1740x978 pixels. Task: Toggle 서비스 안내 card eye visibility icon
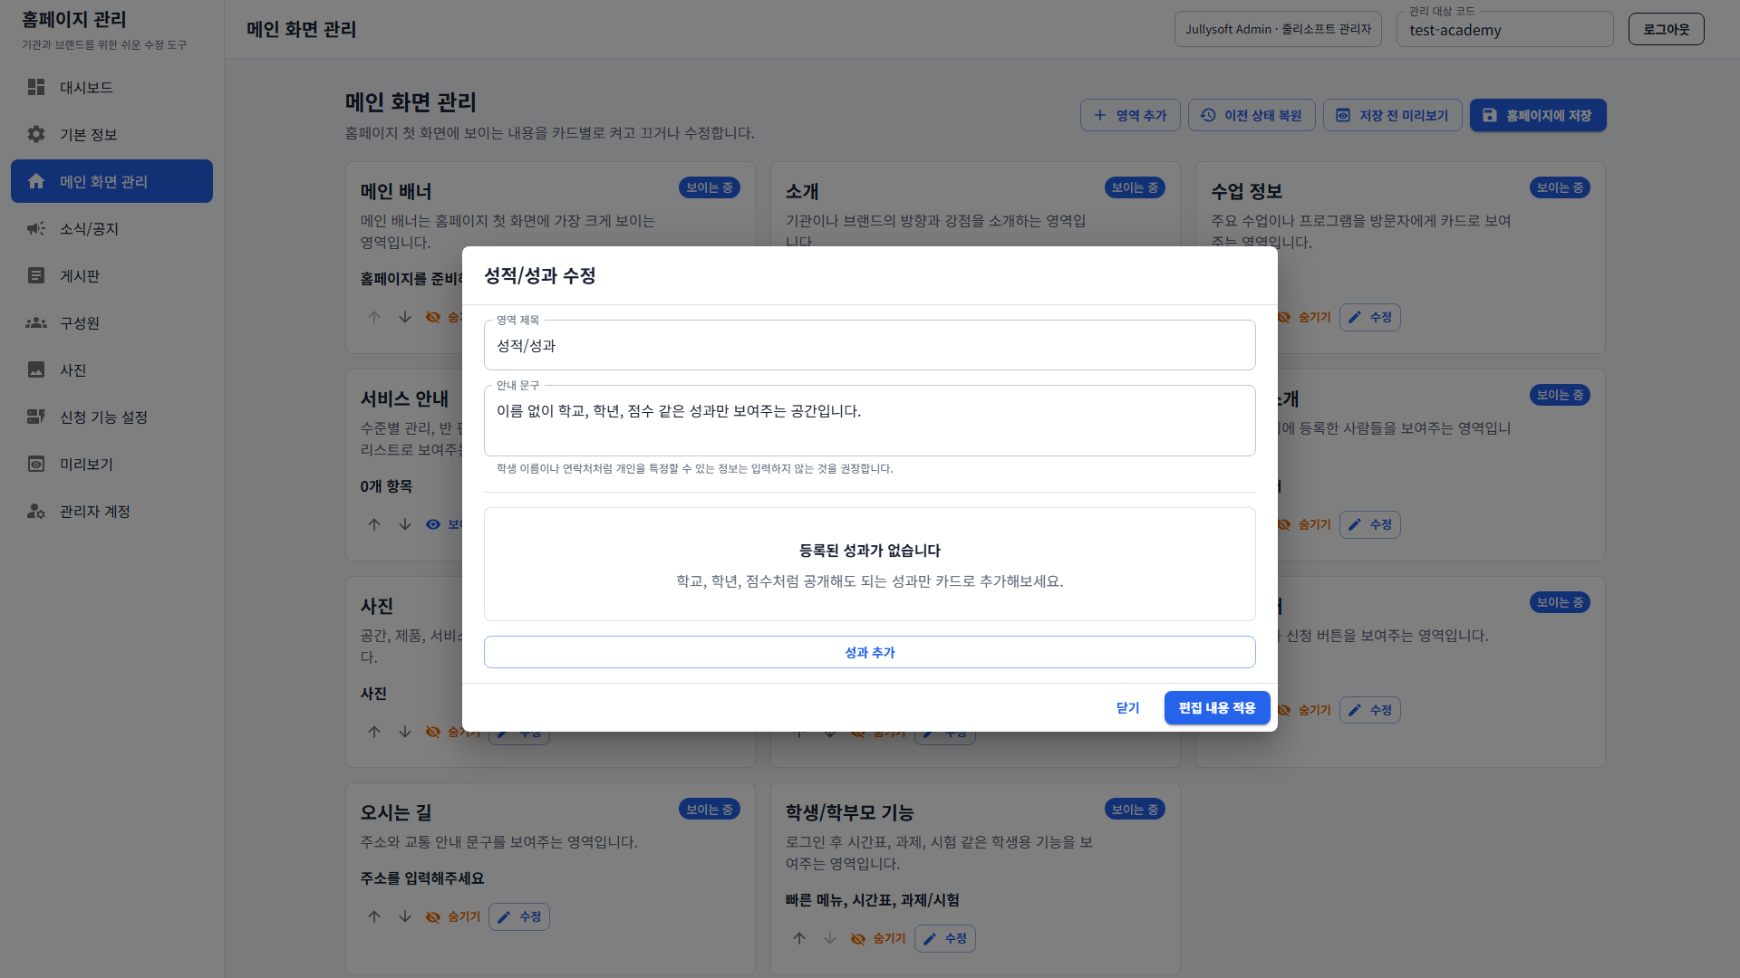click(433, 524)
